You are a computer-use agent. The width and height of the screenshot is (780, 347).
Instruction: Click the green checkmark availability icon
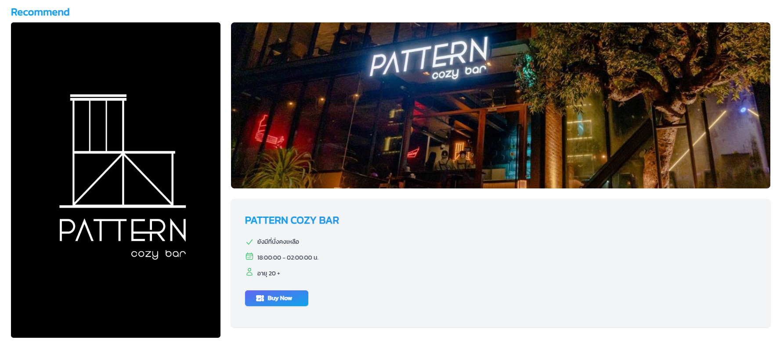pyautogui.click(x=249, y=242)
